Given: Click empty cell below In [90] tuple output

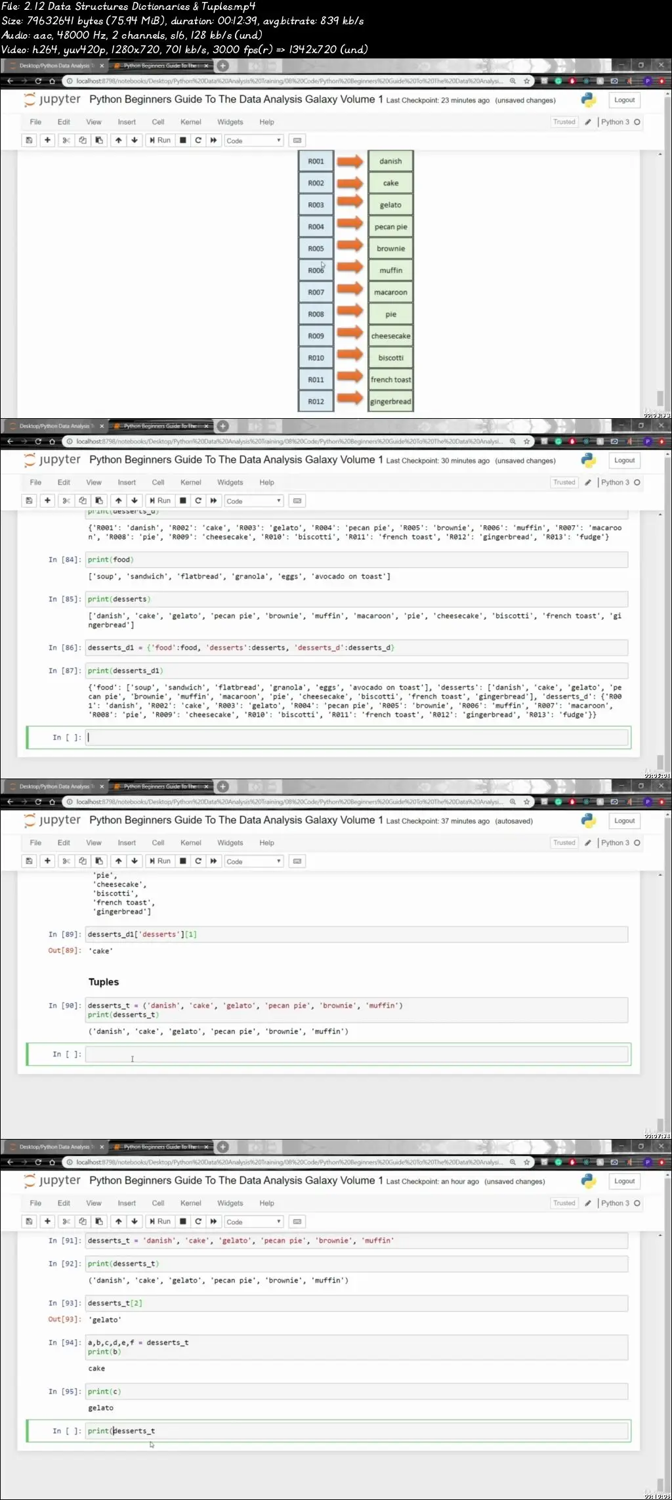Looking at the screenshot, I should pos(356,1054).
